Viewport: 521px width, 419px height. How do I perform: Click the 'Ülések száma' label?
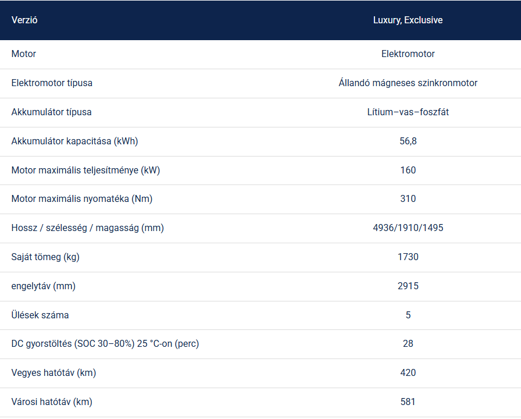[40, 315]
